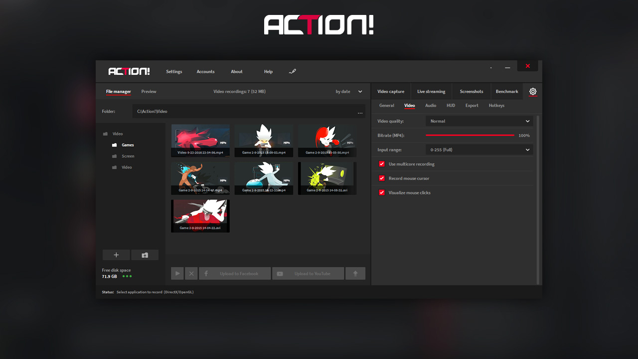Viewport: 638px width, 359px height.
Task: Close the Action! window
Action: 528,66
